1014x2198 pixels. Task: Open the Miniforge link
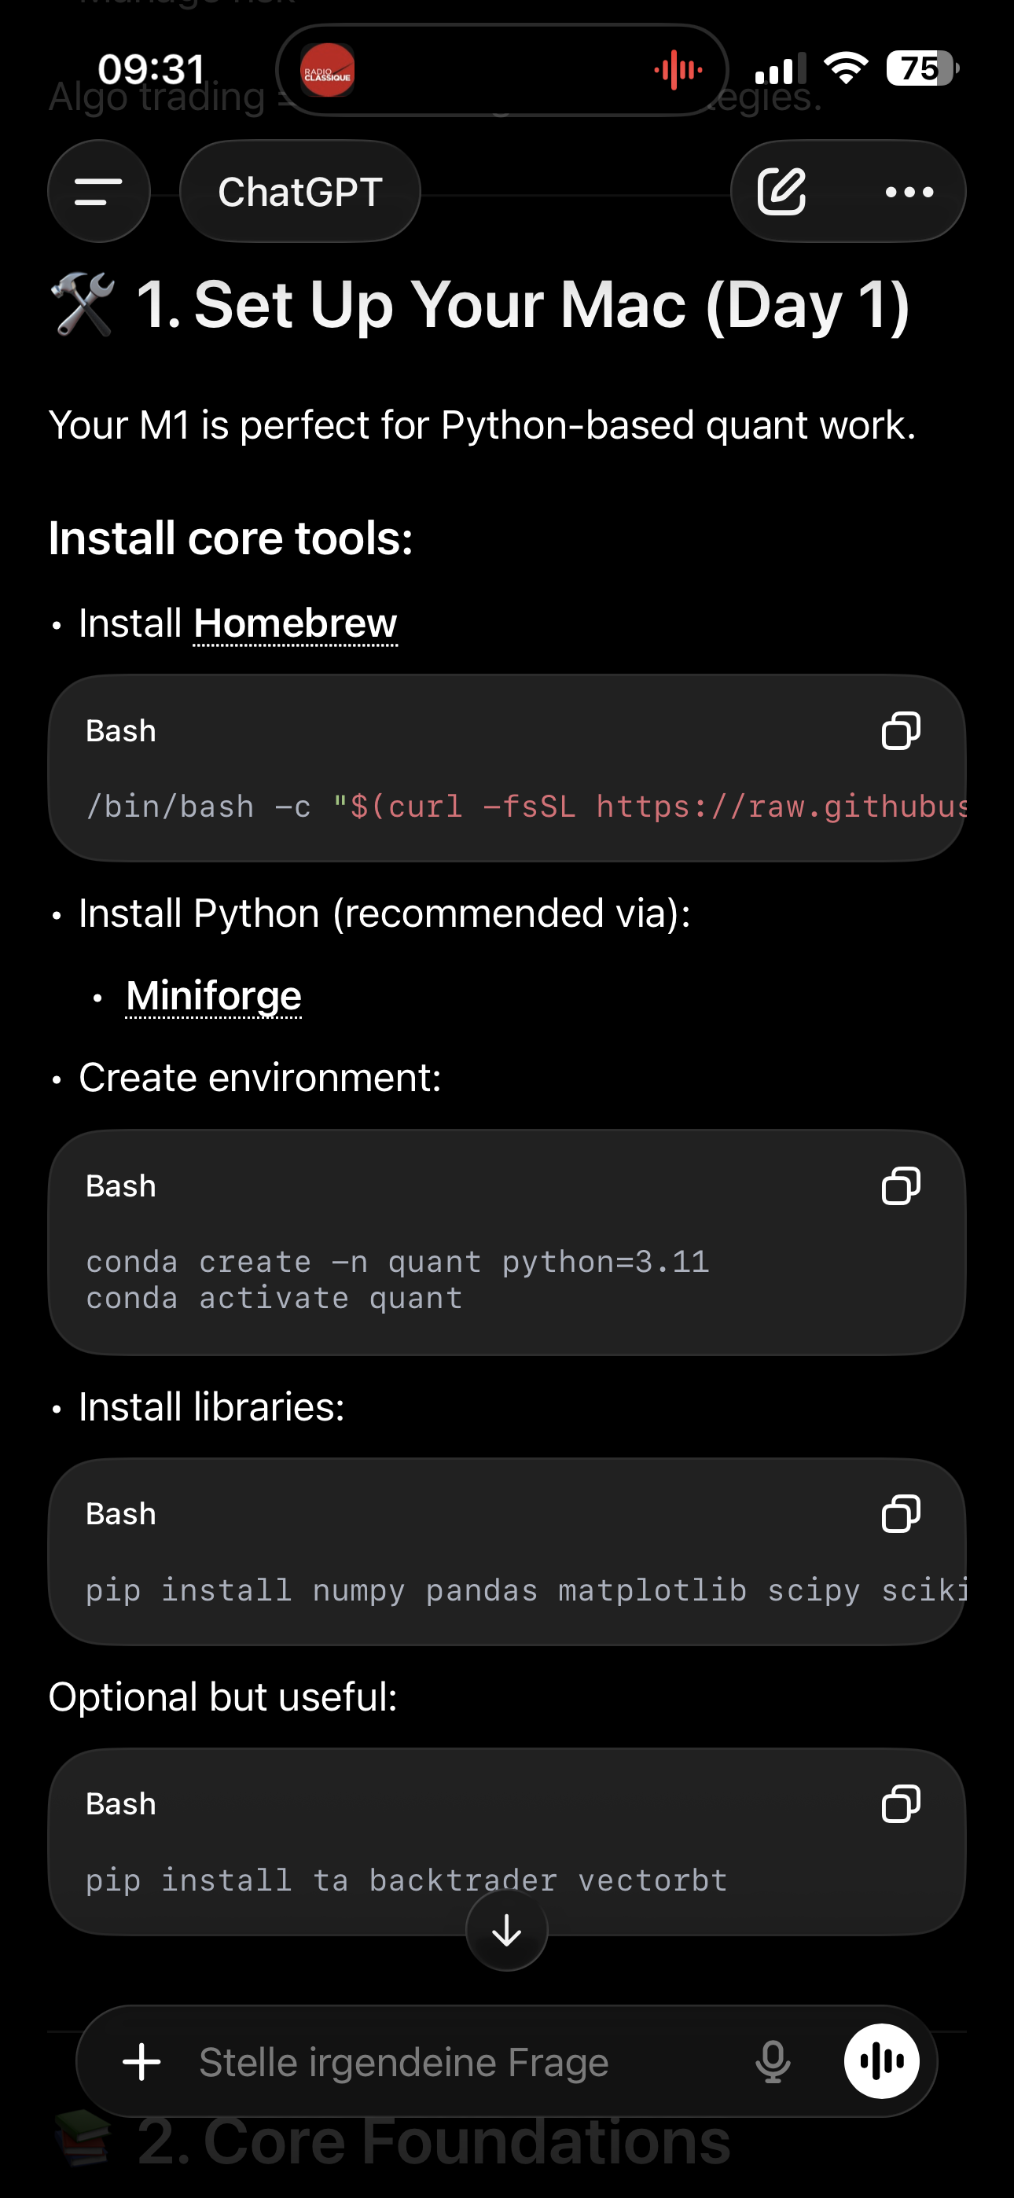[x=213, y=996]
